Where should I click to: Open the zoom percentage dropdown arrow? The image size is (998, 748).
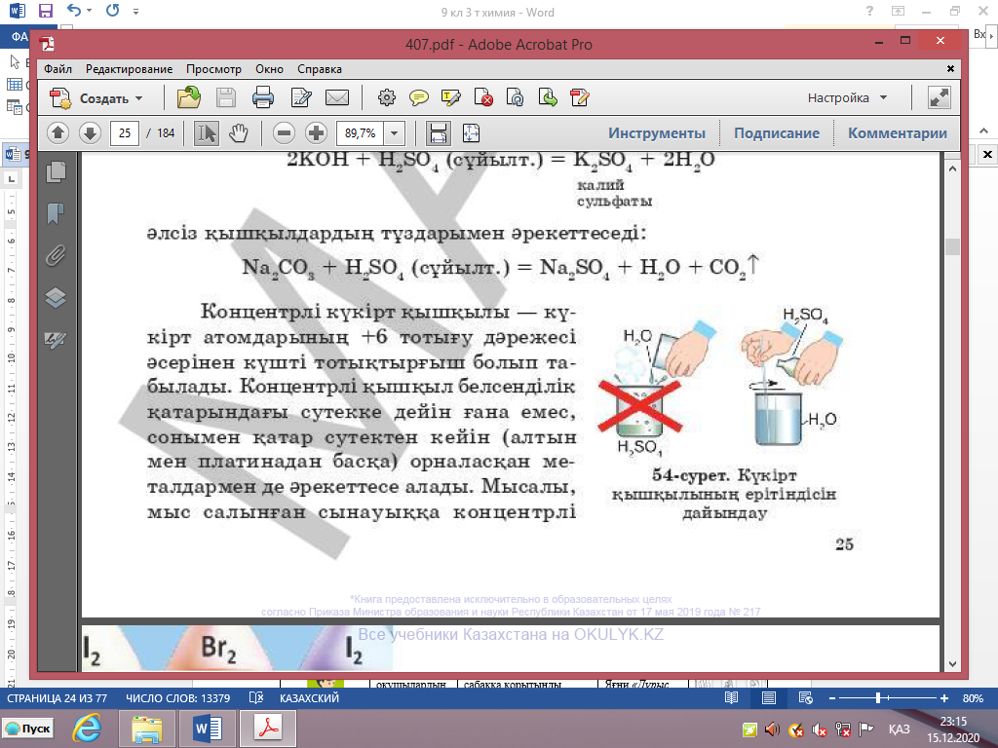click(x=394, y=132)
